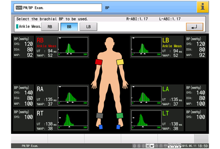Click the red right-arm cuff on body
This screenshot has height=149, width=220.
pyautogui.click(x=99, y=62)
